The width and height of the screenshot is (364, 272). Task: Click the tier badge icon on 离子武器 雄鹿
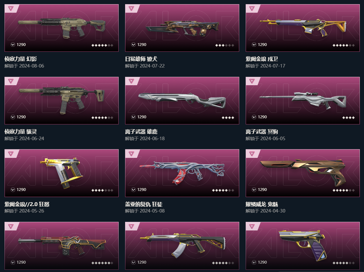pyautogui.click(x=131, y=81)
